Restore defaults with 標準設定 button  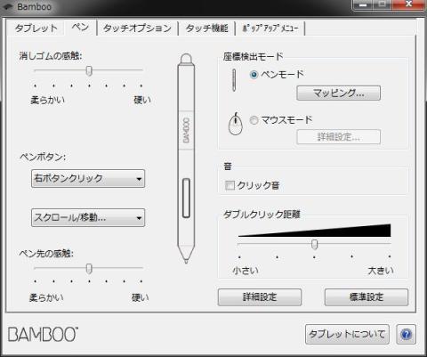click(367, 297)
